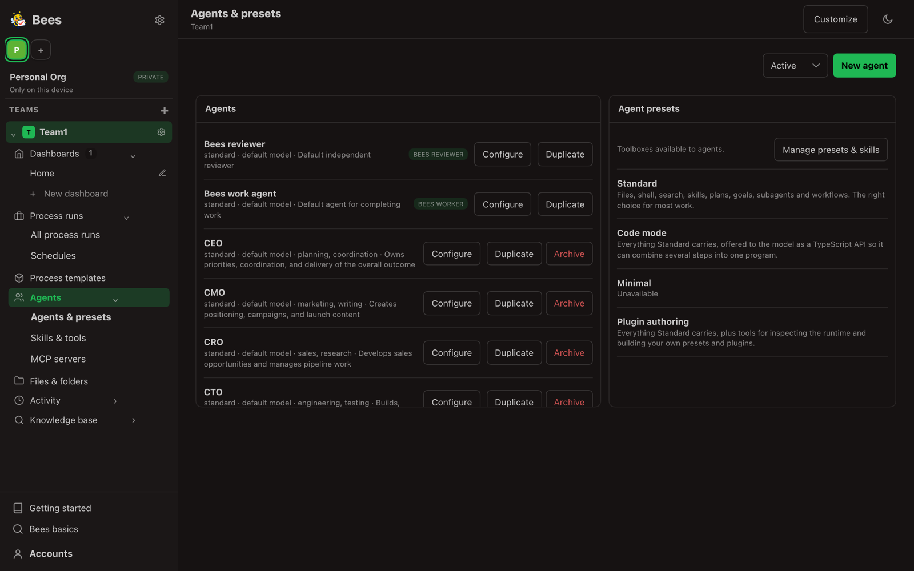Click the Accounts person icon

(x=18, y=554)
